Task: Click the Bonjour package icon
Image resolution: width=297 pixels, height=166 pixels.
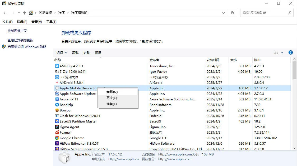Action: tap(57, 110)
